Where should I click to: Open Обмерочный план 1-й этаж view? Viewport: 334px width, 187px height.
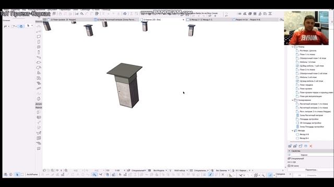(313, 58)
